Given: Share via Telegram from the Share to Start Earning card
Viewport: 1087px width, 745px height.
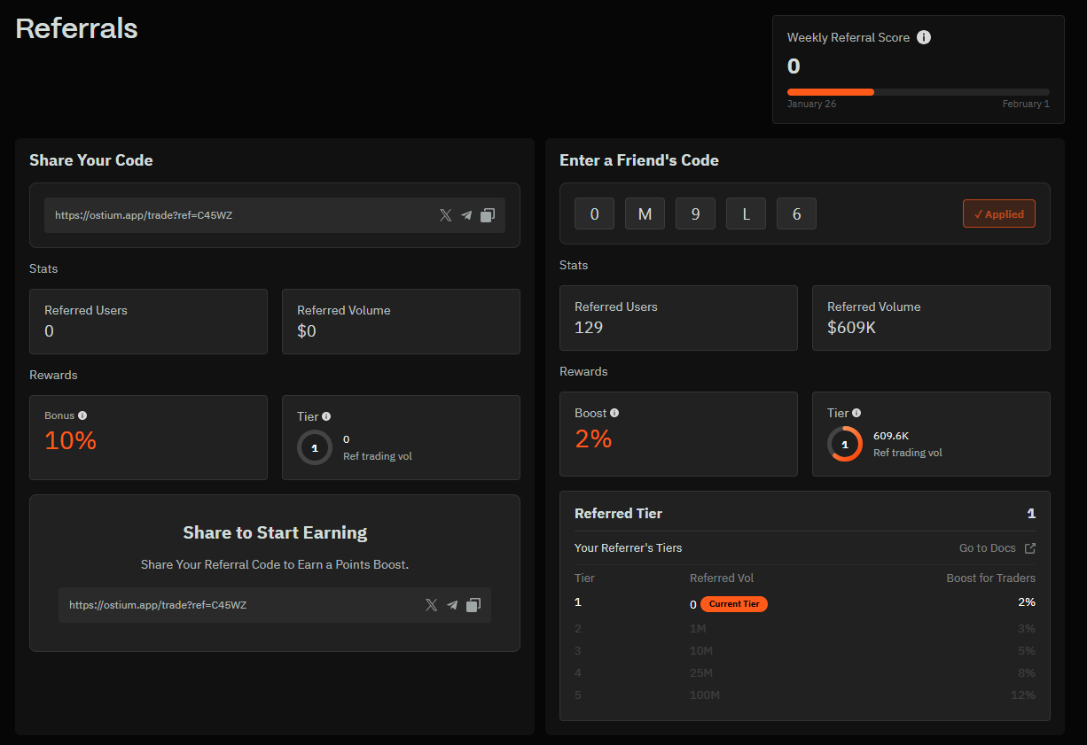Looking at the screenshot, I should [x=452, y=605].
